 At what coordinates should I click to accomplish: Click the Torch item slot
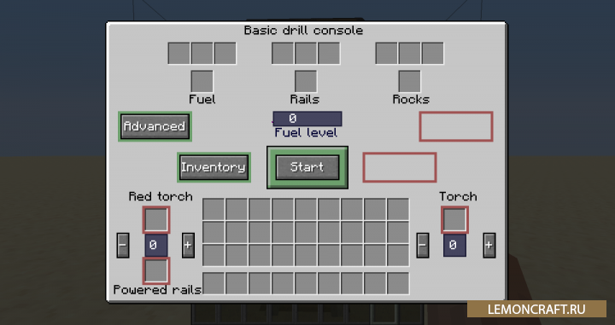click(x=454, y=219)
